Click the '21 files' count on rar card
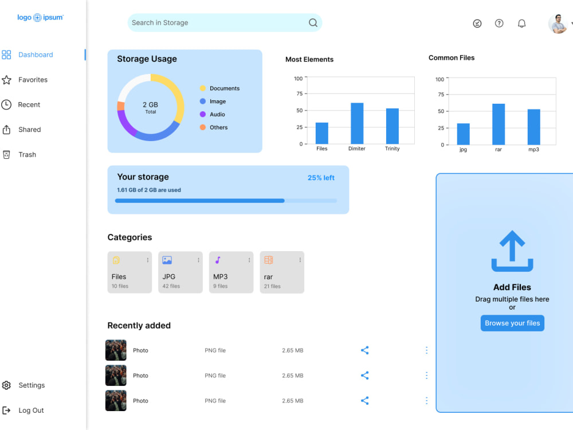 click(272, 286)
